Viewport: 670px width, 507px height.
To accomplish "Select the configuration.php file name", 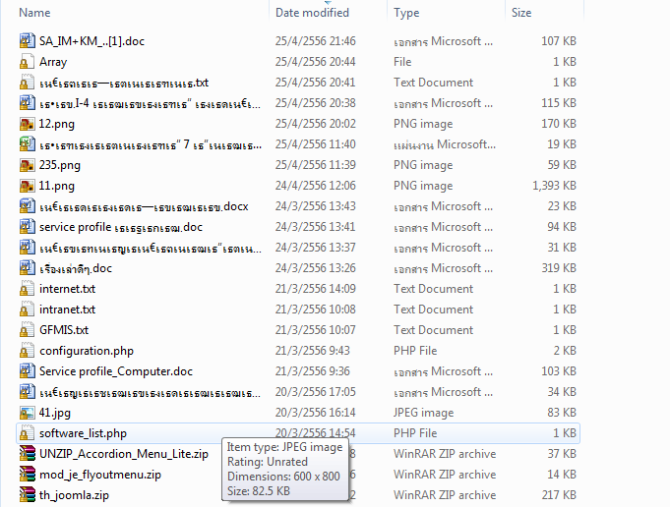I will 87,351.
